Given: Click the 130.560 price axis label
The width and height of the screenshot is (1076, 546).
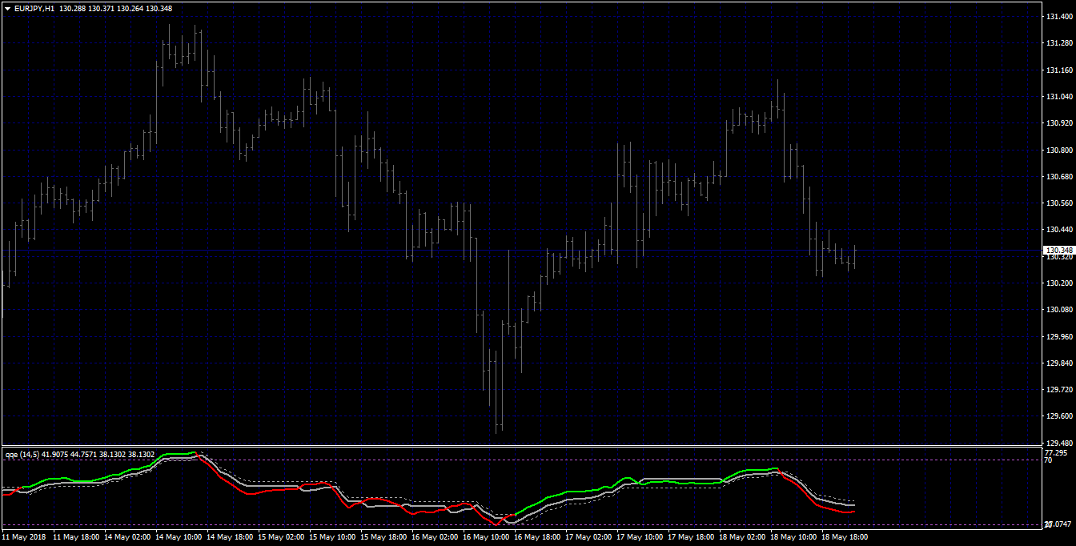Looking at the screenshot, I should point(1058,203).
